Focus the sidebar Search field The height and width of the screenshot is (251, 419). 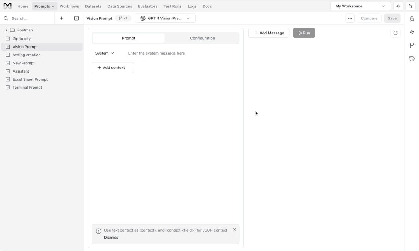tap(28, 18)
